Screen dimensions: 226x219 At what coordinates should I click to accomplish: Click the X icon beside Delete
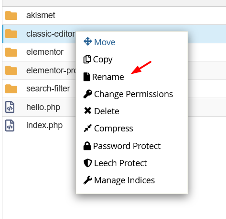(x=87, y=111)
